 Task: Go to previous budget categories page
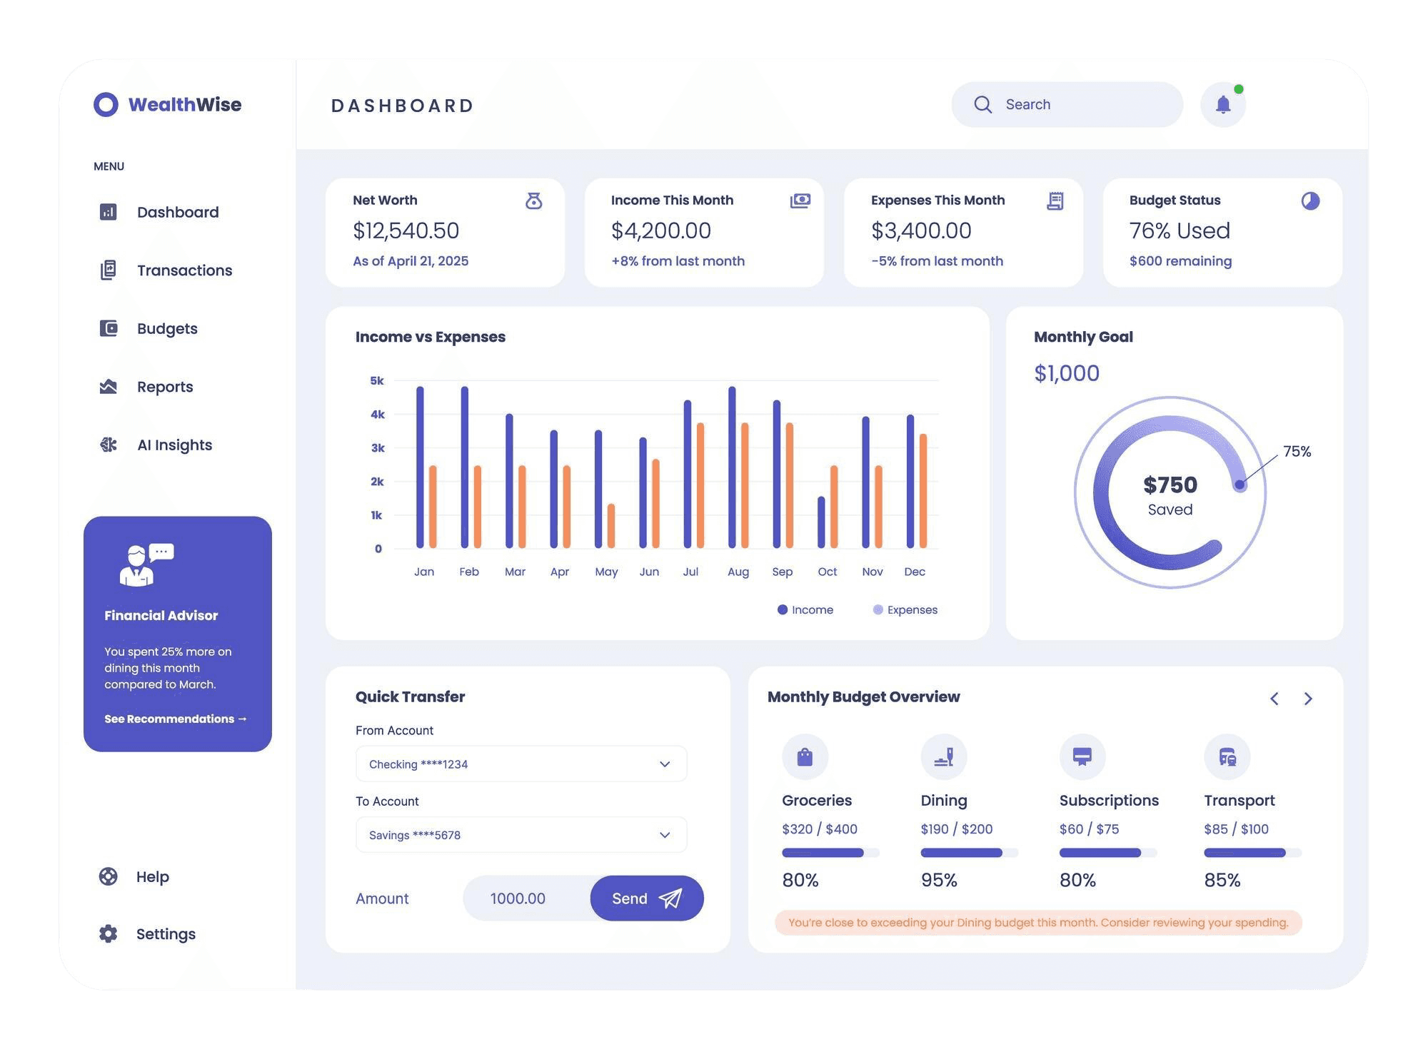(x=1274, y=699)
